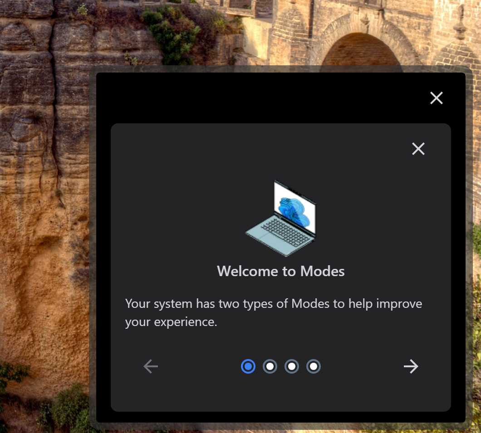The width and height of the screenshot is (481, 433).
Task: Click the "Welcome to Modes" heading
Action: [281, 271]
